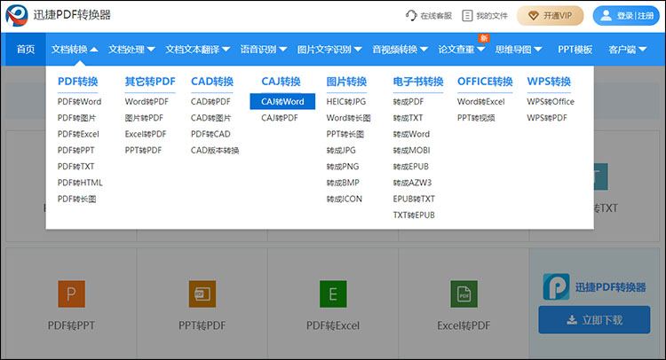Select PDF转CAD option
666x360 pixels.
(x=210, y=134)
